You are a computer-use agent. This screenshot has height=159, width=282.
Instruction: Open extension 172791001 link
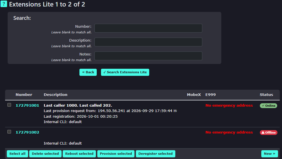(x=27, y=106)
